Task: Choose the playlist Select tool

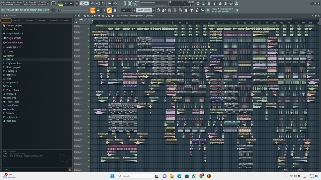Action: (106, 16)
